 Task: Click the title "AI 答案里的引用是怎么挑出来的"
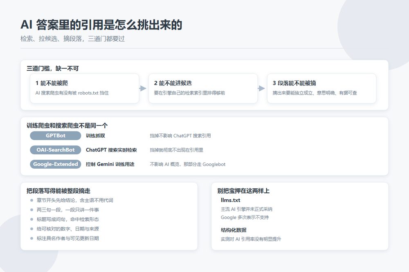(101, 25)
